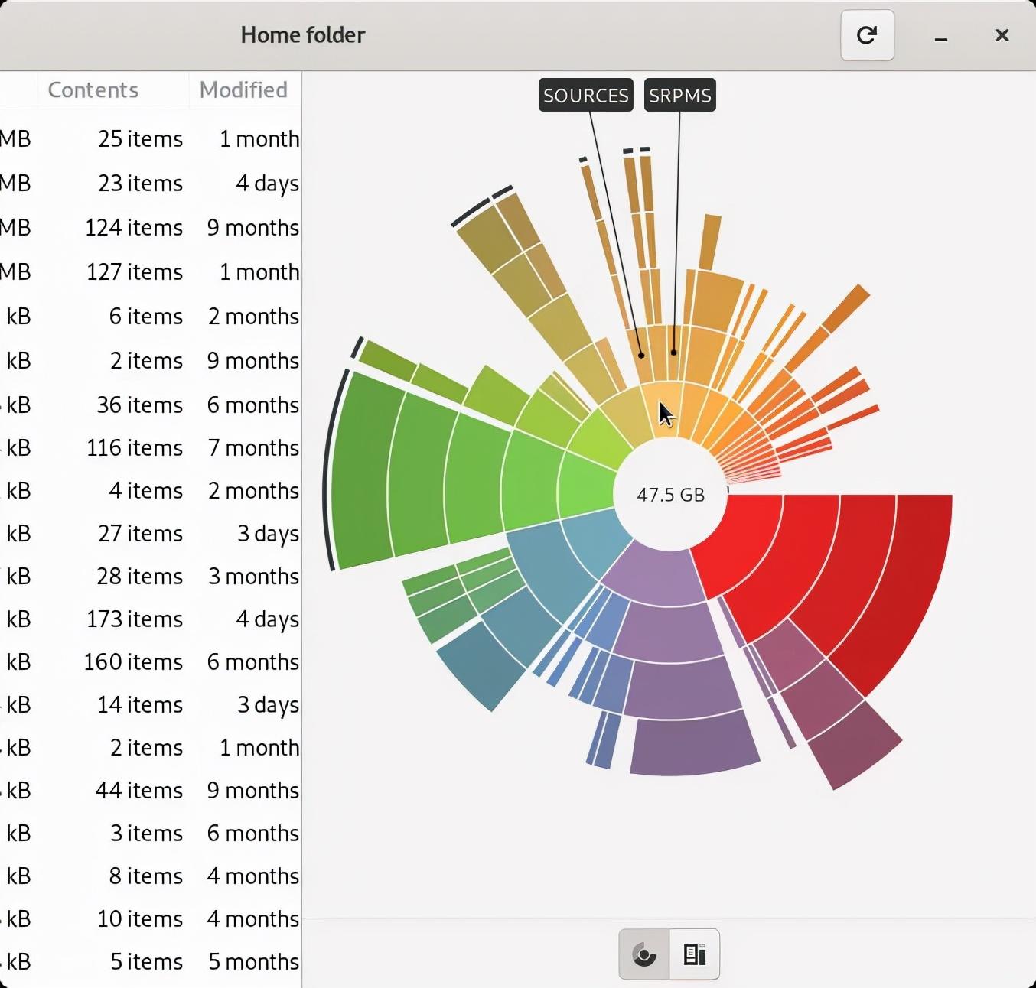Sort by the Modified column header
1036x988 pixels.
pyautogui.click(x=244, y=90)
